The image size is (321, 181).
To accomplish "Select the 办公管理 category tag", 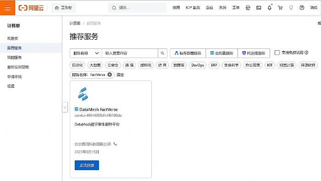I will coord(253,65).
